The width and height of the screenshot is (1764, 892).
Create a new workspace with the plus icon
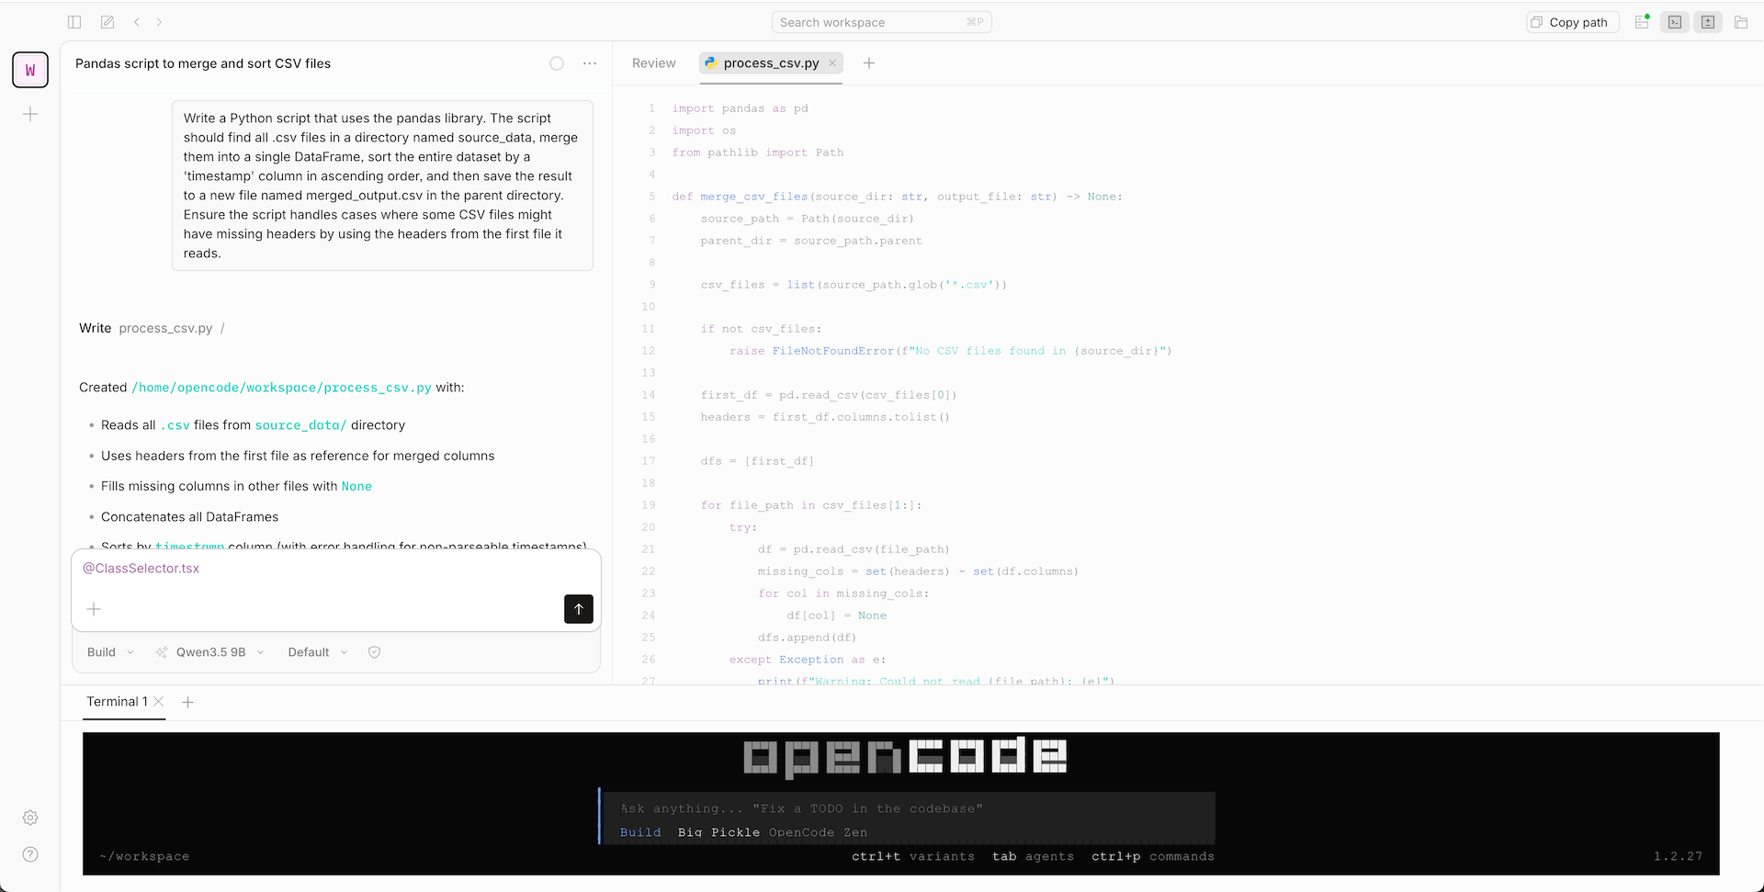pos(30,114)
